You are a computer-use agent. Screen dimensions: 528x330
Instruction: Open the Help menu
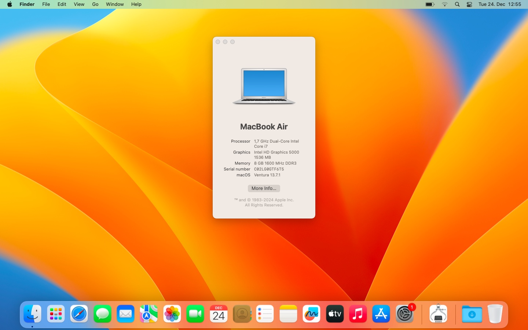tap(136, 4)
